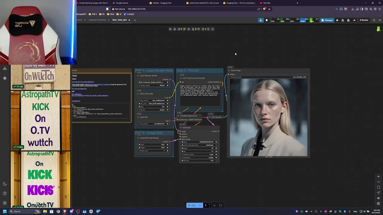
Task: Open the type flux dropdown in DualCLIPLoader
Action: (x=153, y=107)
